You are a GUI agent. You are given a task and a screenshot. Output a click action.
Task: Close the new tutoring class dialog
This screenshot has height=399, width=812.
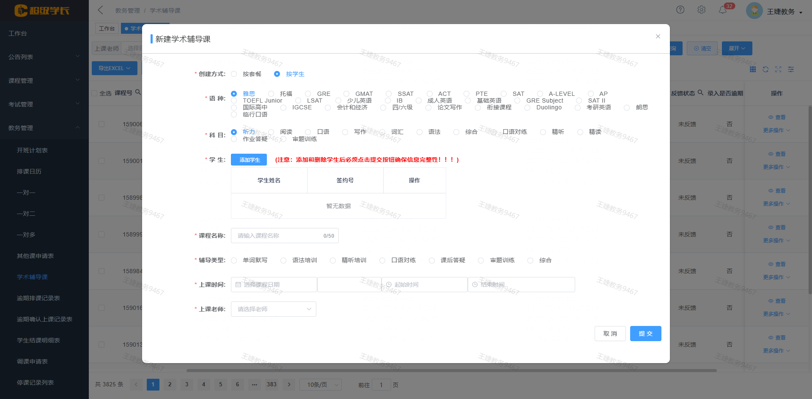click(x=658, y=36)
